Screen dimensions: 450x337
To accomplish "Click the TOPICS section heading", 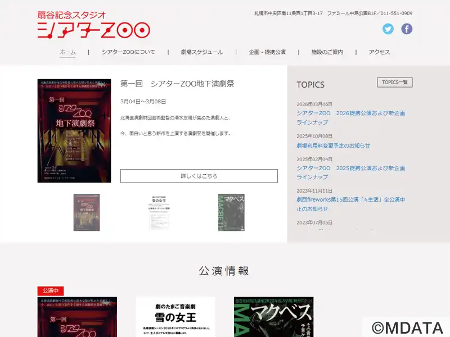I will [310, 85].
